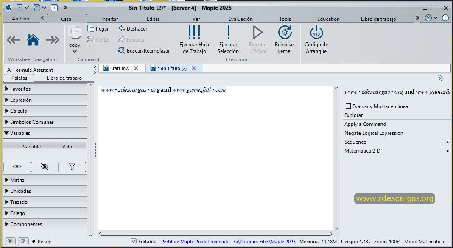This screenshot has height=248, width=453.
Task: Open the Ver ribbon tab
Action: [x=196, y=19]
